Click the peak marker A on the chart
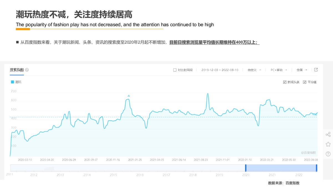The width and height of the screenshot is (333, 187). (x=128, y=95)
